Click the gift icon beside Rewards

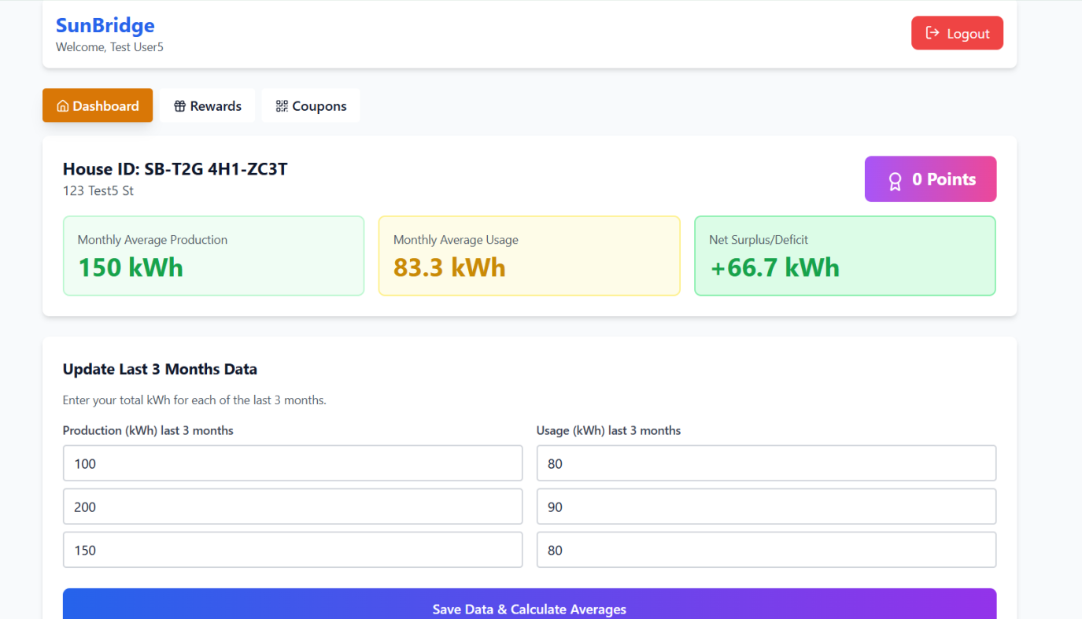[x=179, y=106]
